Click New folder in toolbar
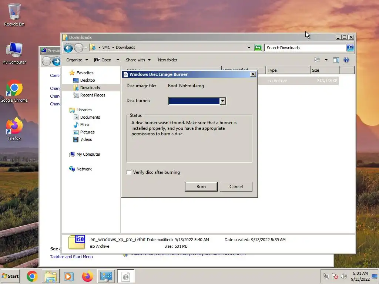 [x=168, y=60]
